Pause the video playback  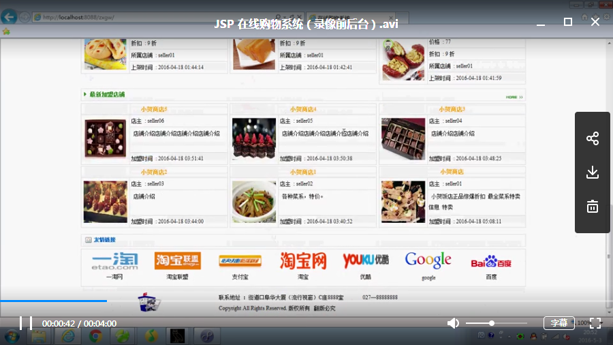pos(26,323)
